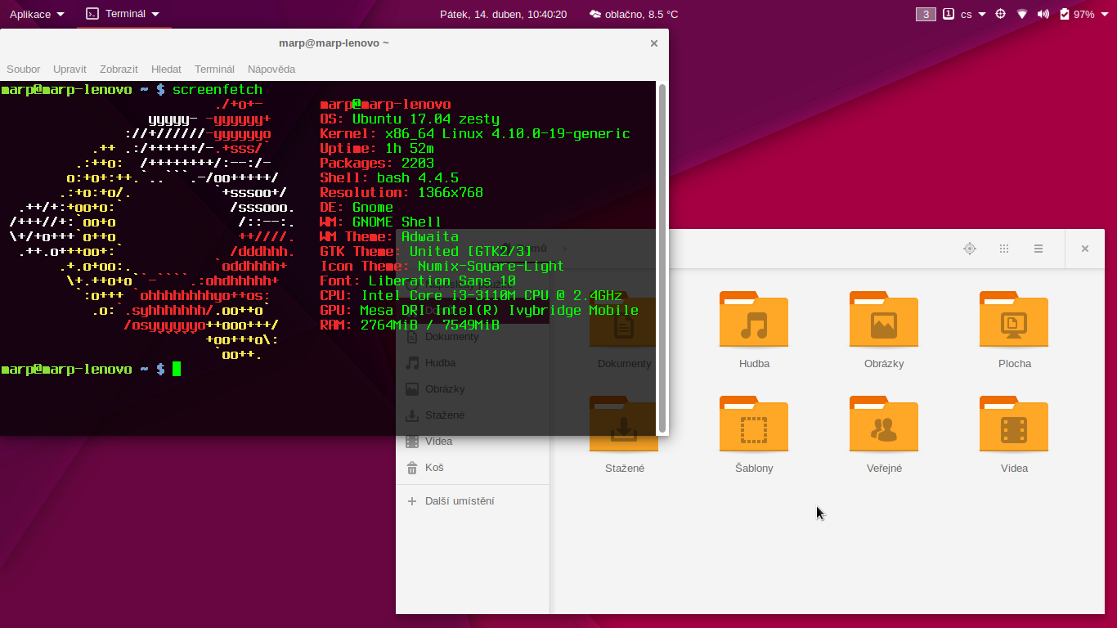Toggle the file manager grid view button
This screenshot has height=628, width=1117.
(x=1004, y=249)
